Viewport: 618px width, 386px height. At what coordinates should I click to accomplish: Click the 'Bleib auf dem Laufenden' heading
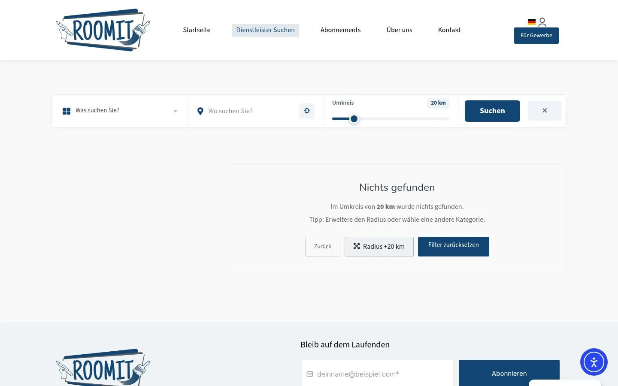[x=345, y=345]
